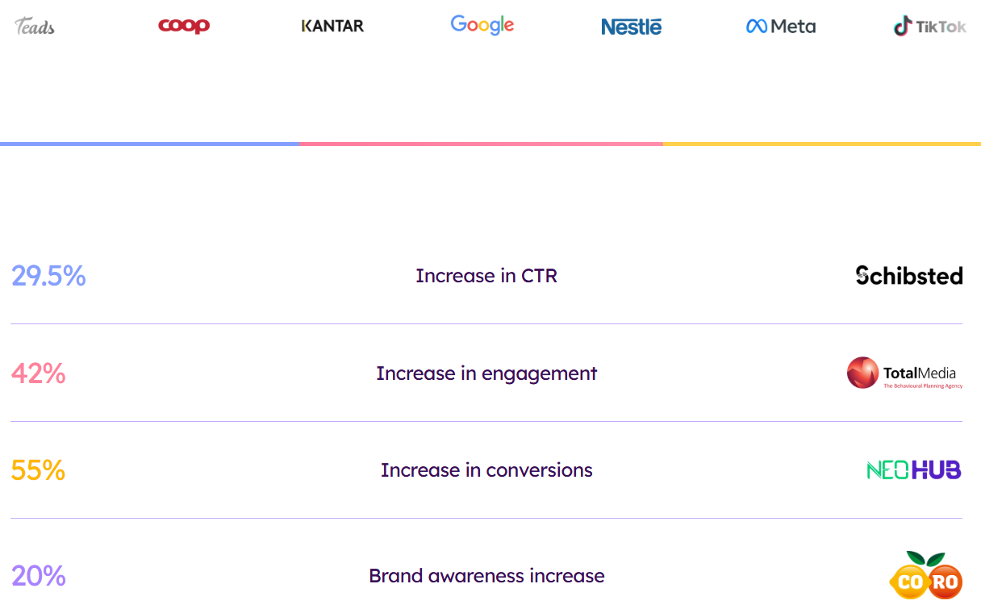Image resolution: width=981 pixels, height=609 pixels.
Task: Click the 42% statistic figure
Action: point(38,373)
